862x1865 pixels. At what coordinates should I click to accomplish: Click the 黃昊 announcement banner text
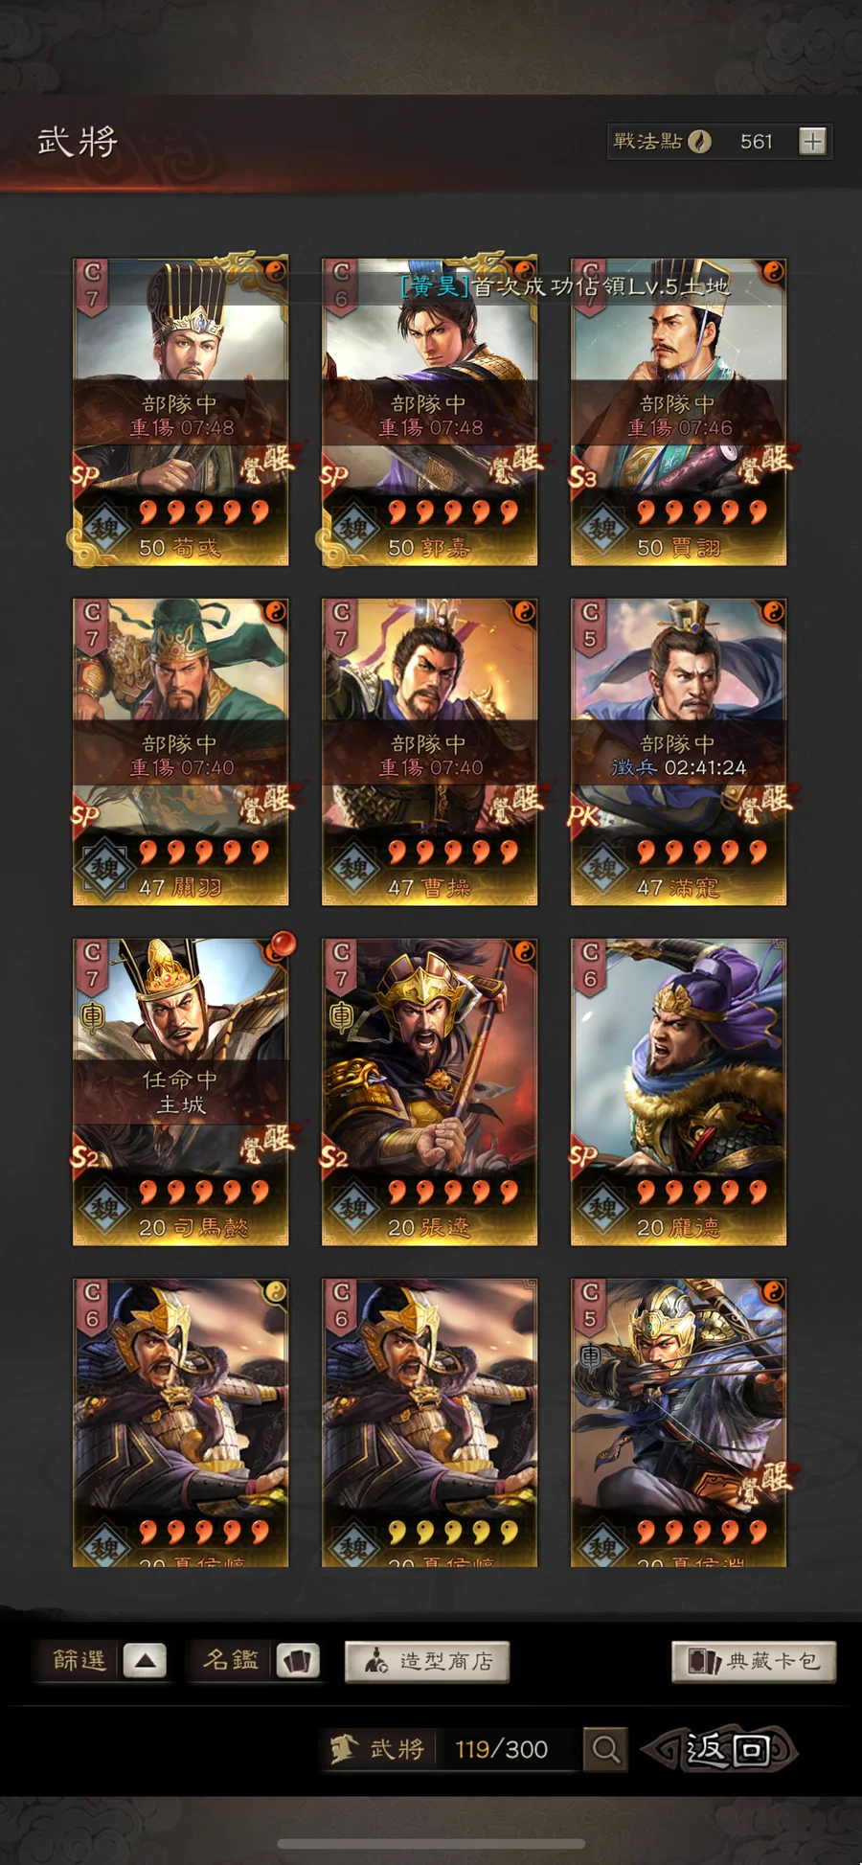pyautogui.click(x=565, y=285)
